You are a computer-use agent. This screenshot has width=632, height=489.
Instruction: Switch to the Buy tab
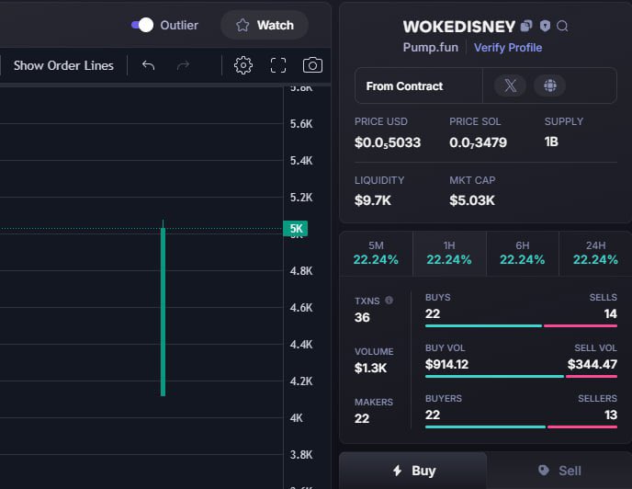click(x=413, y=471)
